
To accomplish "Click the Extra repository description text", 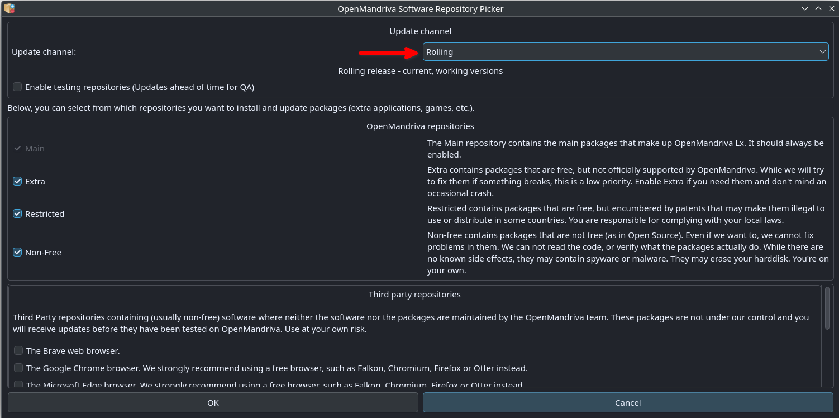I will [x=627, y=181].
